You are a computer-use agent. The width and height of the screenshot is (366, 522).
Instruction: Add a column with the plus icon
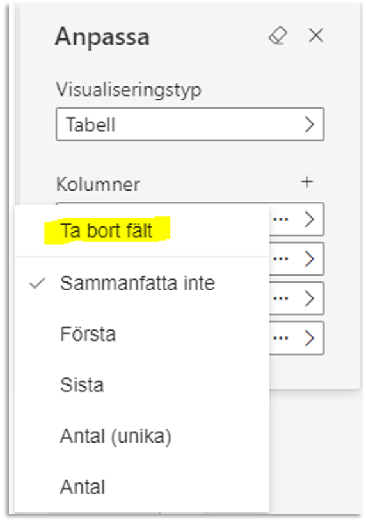click(306, 182)
